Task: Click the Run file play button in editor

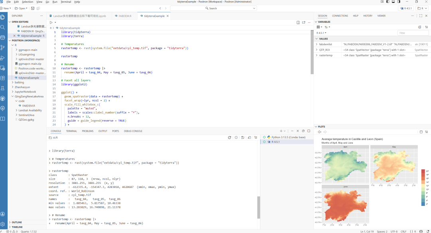Action: pyautogui.click(x=51, y=22)
